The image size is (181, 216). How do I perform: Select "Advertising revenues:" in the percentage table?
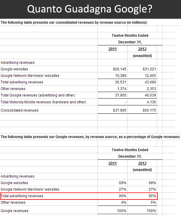18,176
